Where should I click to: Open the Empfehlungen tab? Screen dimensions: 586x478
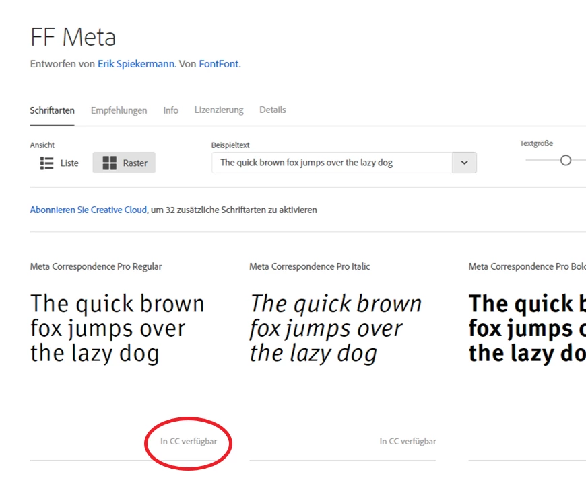click(119, 110)
